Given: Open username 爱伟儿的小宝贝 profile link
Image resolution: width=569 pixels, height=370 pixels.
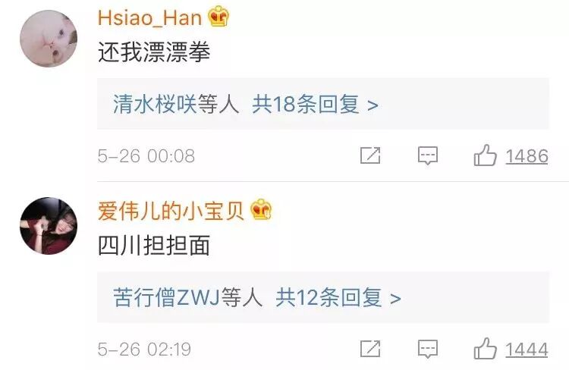Looking at the screenshot, I should (171, 210).
